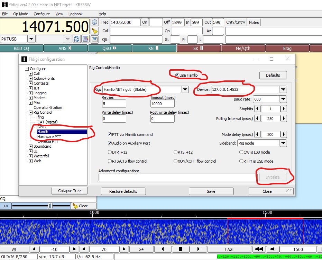Click the Retries input field

[114, 104]
